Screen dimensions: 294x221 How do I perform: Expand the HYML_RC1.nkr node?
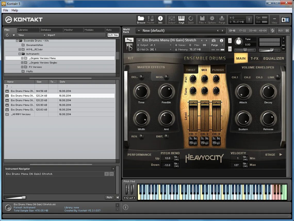[20, 50]
